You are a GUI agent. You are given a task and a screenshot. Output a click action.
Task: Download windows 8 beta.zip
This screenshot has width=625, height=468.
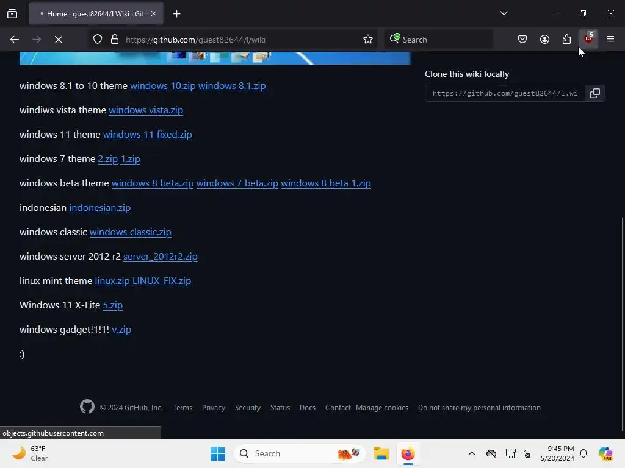coord(152,183)
